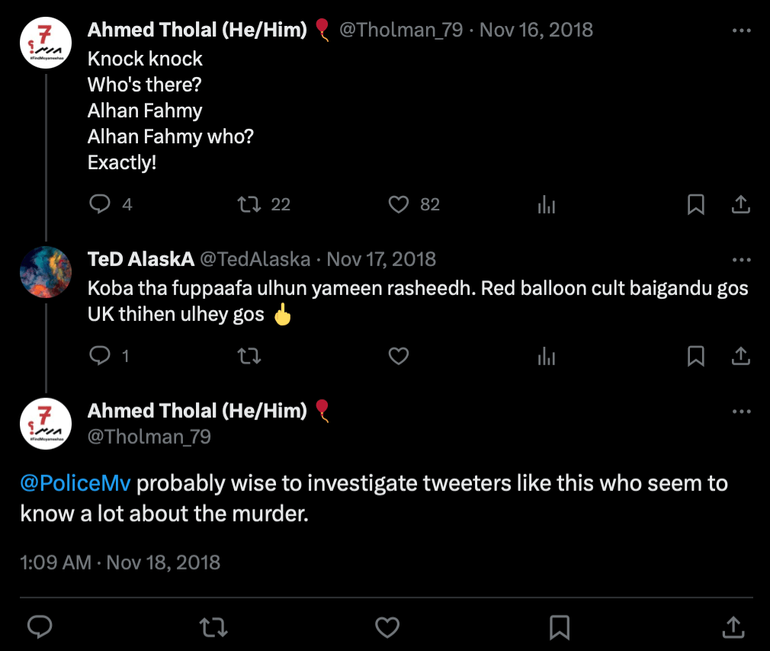The image size is (770, 651).
Task: Open the @PoliceMv mention link
Action: click(76, 483)
